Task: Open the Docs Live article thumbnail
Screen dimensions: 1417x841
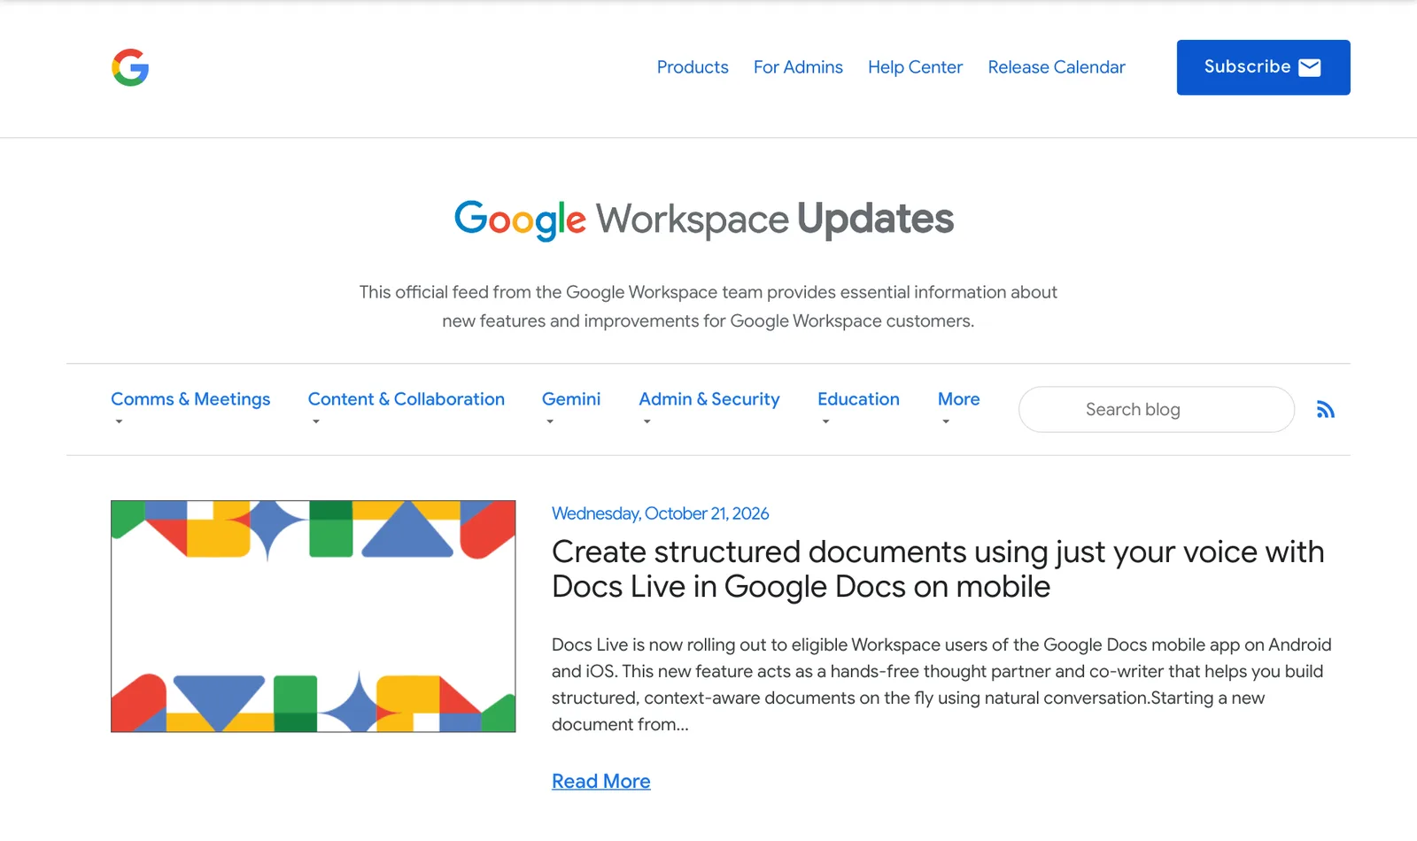Action: (x=314, y=616)
